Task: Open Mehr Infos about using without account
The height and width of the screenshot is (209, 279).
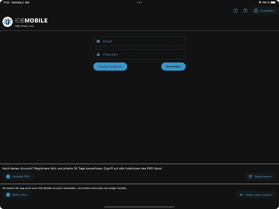Action: point(17,195)
